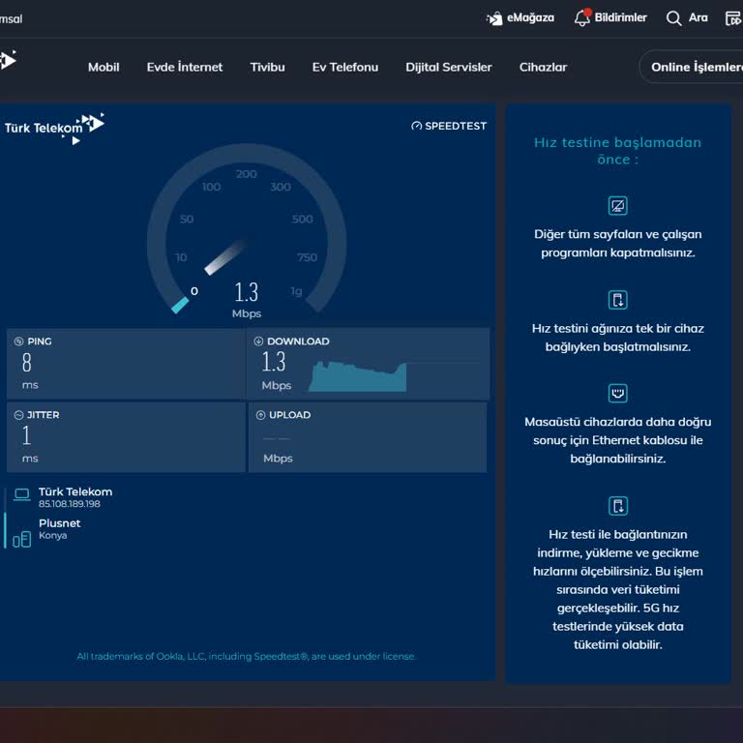Click the PING icon

(x=18, y=342)
